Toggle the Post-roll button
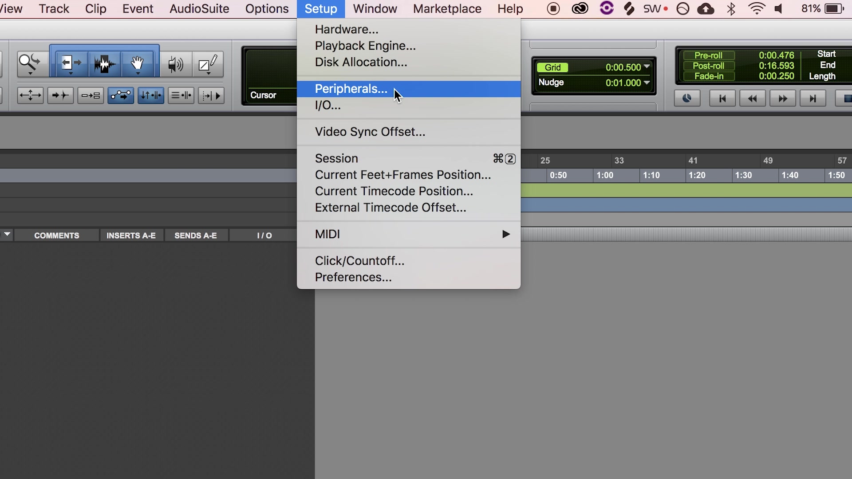The height and width of the screenshot is (479, 852). (x=709, y=66)
